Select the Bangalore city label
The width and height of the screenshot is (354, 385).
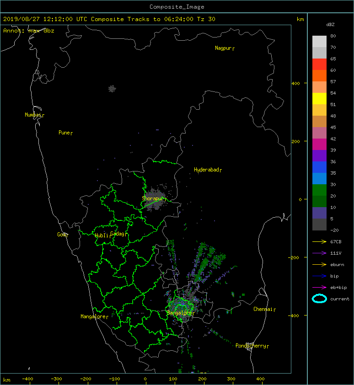click(x=181, y=313)
